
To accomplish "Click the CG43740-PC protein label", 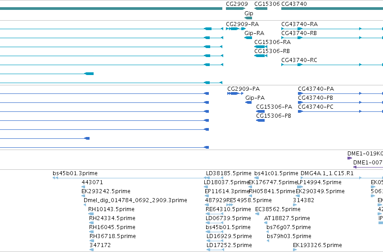I will [x=315, y=107].
